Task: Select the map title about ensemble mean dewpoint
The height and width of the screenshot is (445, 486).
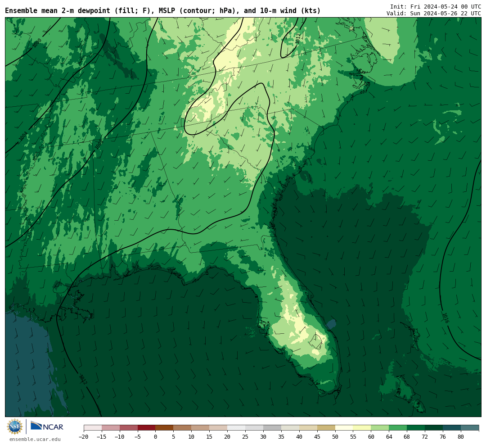Action: click(x=163, y=11)
